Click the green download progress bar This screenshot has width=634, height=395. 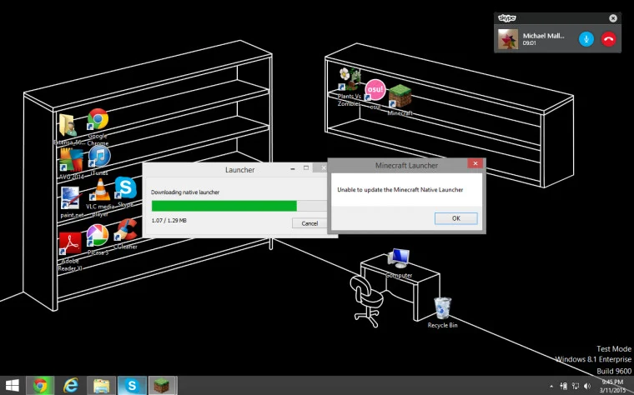coord(224,206)
